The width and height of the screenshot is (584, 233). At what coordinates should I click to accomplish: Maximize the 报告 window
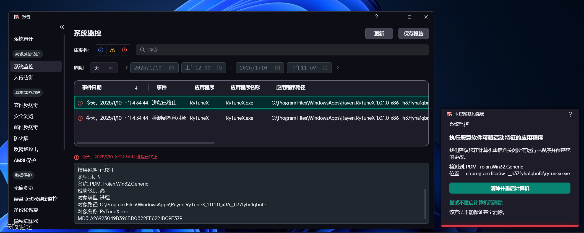pyautogui.click(x=409, y=17)
